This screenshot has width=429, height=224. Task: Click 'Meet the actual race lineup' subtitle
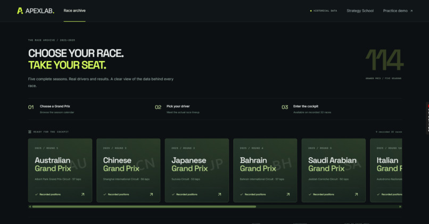pyautogui.click(x=183, y=113)
